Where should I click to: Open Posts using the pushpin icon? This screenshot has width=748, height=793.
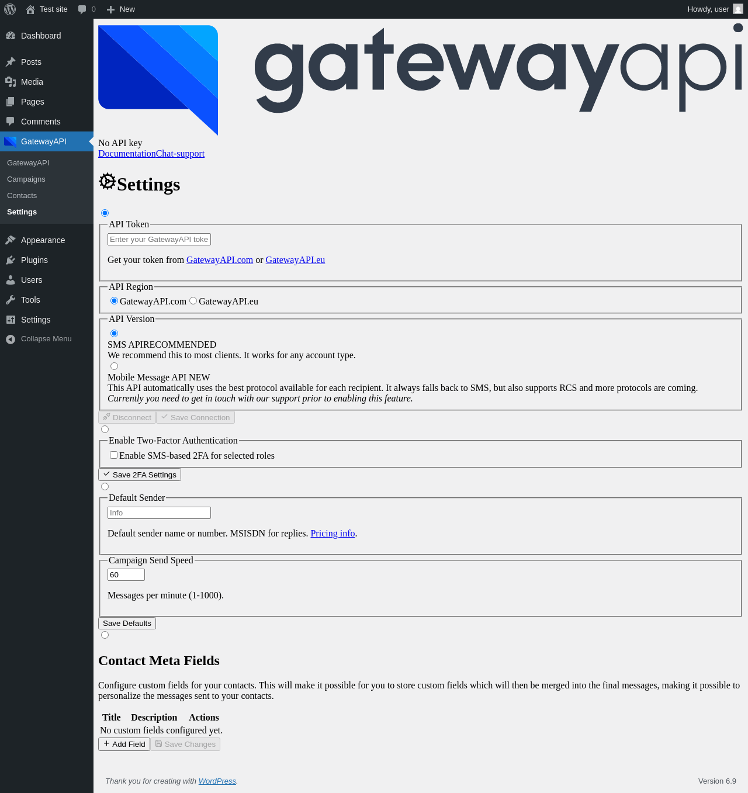pyautogui.click(x=11, y=62)
